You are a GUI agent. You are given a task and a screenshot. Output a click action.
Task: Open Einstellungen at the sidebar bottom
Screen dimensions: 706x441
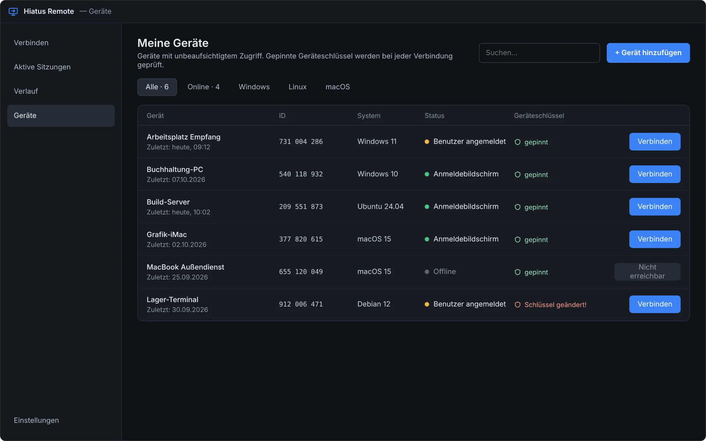coord(61,420)
